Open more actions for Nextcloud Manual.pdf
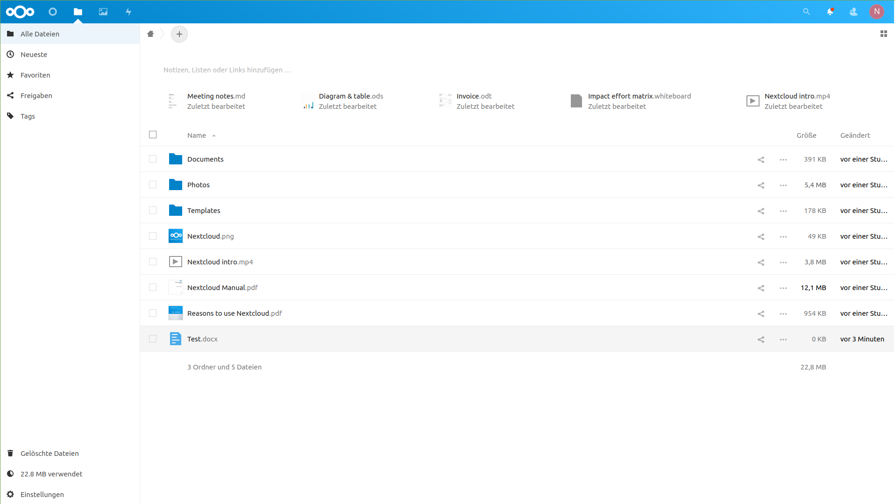Viewport: 895px width, 504px height. (783, 288)
